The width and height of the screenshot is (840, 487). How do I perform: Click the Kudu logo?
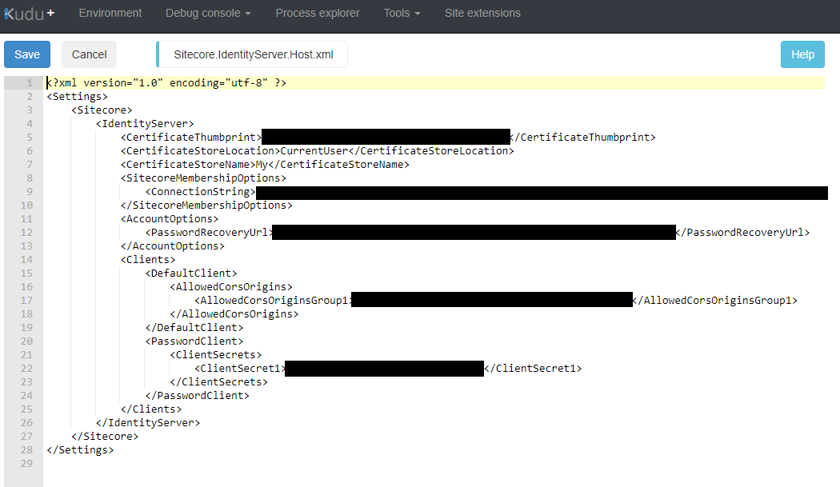pos(25,13)
